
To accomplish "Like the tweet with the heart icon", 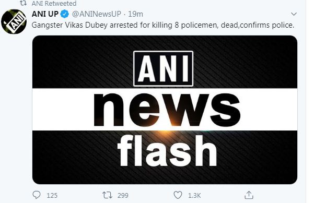I will click(178, 195).
